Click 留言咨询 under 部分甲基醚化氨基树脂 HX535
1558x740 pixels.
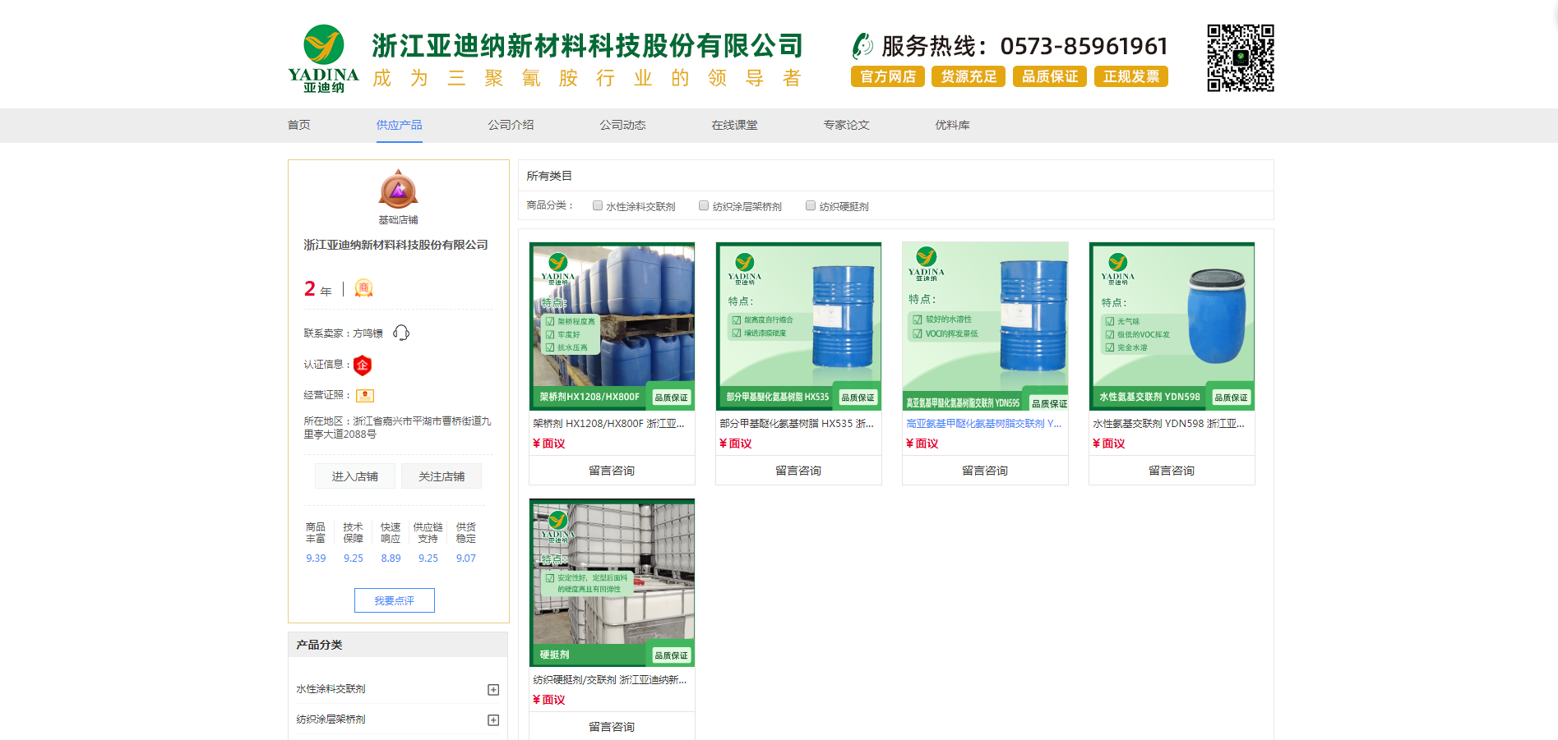pyautogui.click(x=798, y=471)
